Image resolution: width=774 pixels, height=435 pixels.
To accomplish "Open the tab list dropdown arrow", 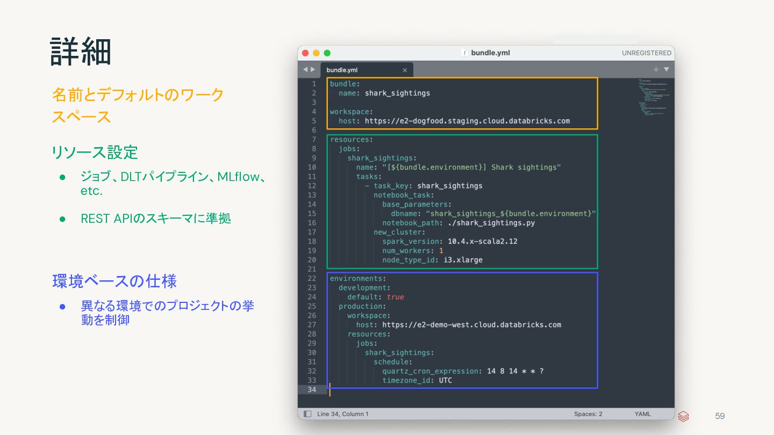I will tap(666, 69).
